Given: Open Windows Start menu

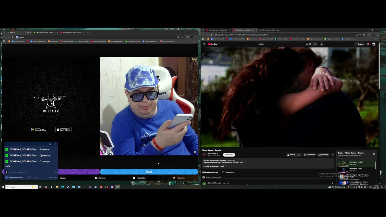Looking at the screenshot, I should pos(2,187).
